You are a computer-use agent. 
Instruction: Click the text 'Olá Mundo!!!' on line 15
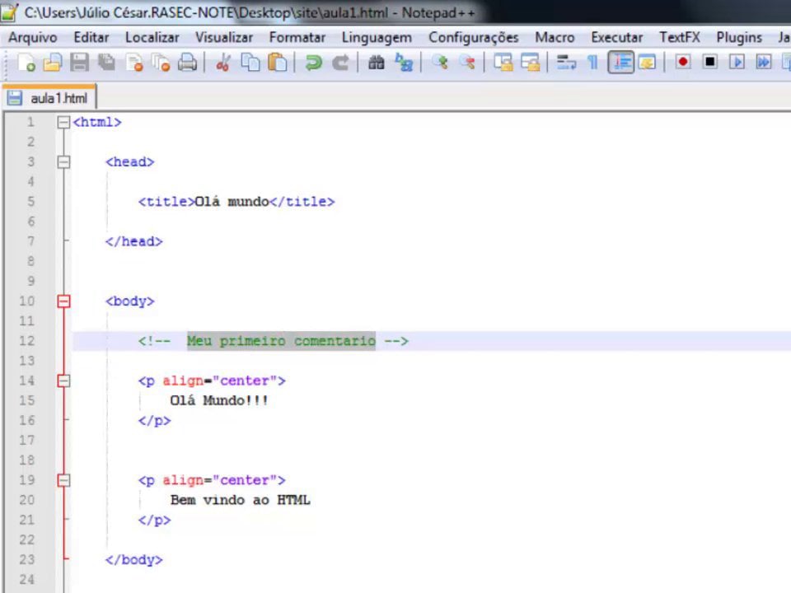[x=219, y=400]
